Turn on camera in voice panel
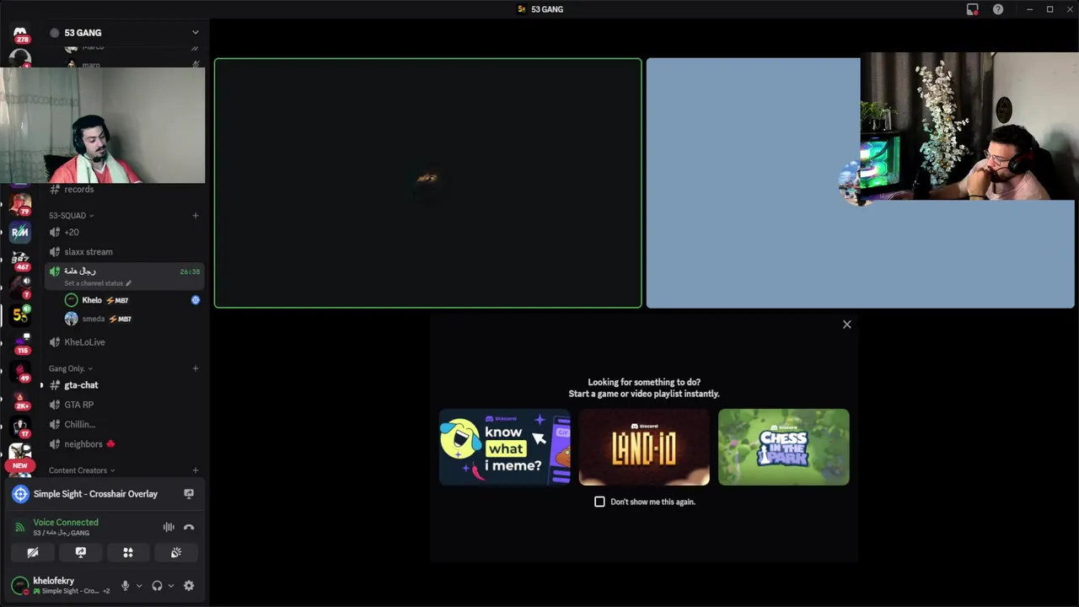Image resolution: width=1079 pixels, height=607 pixels. 33,552
